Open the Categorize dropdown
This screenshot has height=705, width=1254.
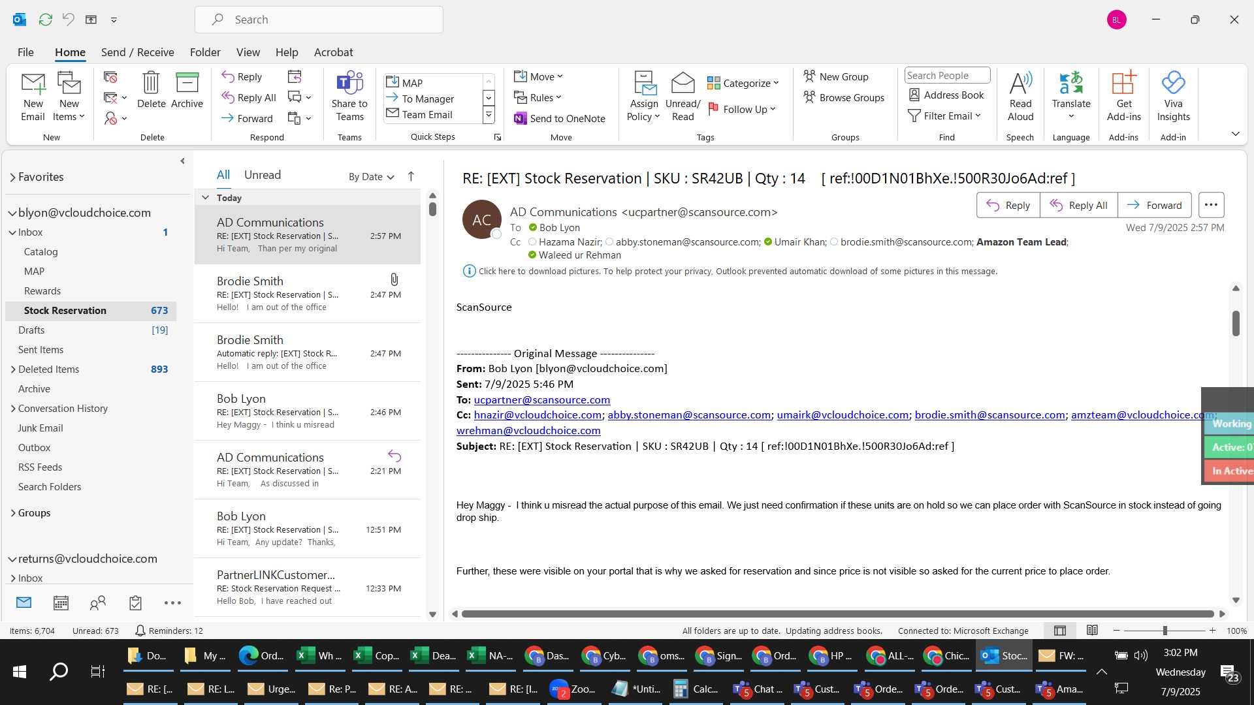click(743, 83)
